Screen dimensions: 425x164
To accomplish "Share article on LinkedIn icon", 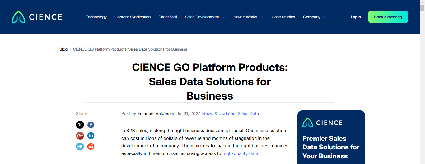I will point(91,135).
